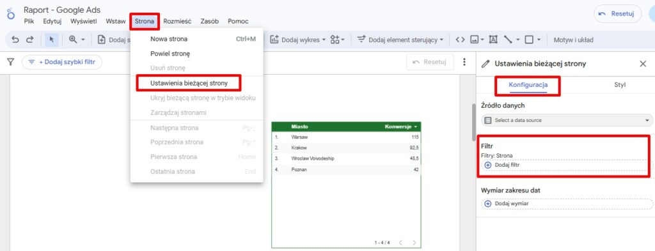Click the Poznan table cell
Viewport: 655px width, 251px height.
tap(299, 170)
